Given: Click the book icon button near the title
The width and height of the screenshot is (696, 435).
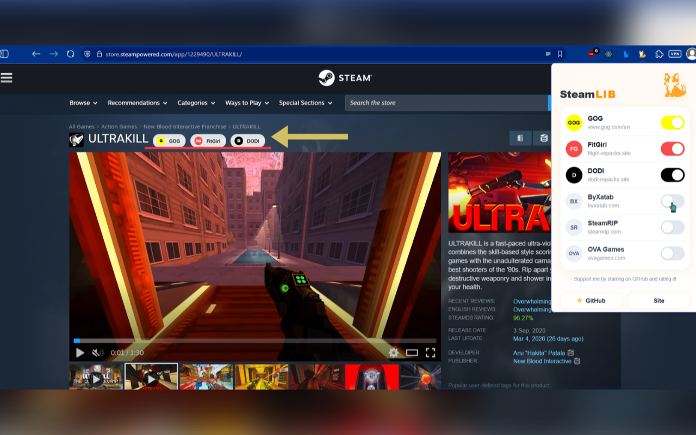Looking at the screenshot, I should click(x=520, y=138).
